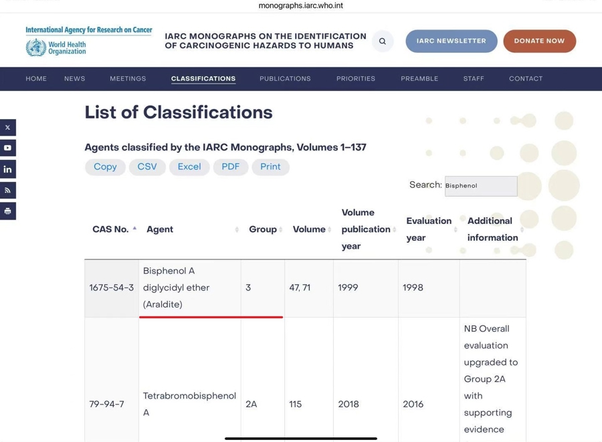This screenshot has height=442, width=602.
Task: Export the table using CSV button
Action: [x=147, y=167]
